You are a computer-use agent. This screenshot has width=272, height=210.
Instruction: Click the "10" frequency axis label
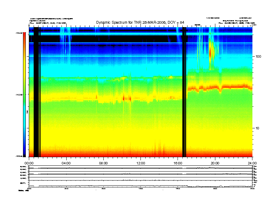point(258,128)
